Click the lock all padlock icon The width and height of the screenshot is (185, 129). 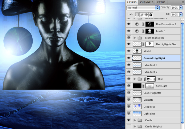[x=151, y=14]
